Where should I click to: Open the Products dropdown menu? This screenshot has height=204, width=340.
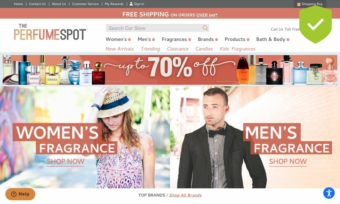237,39
